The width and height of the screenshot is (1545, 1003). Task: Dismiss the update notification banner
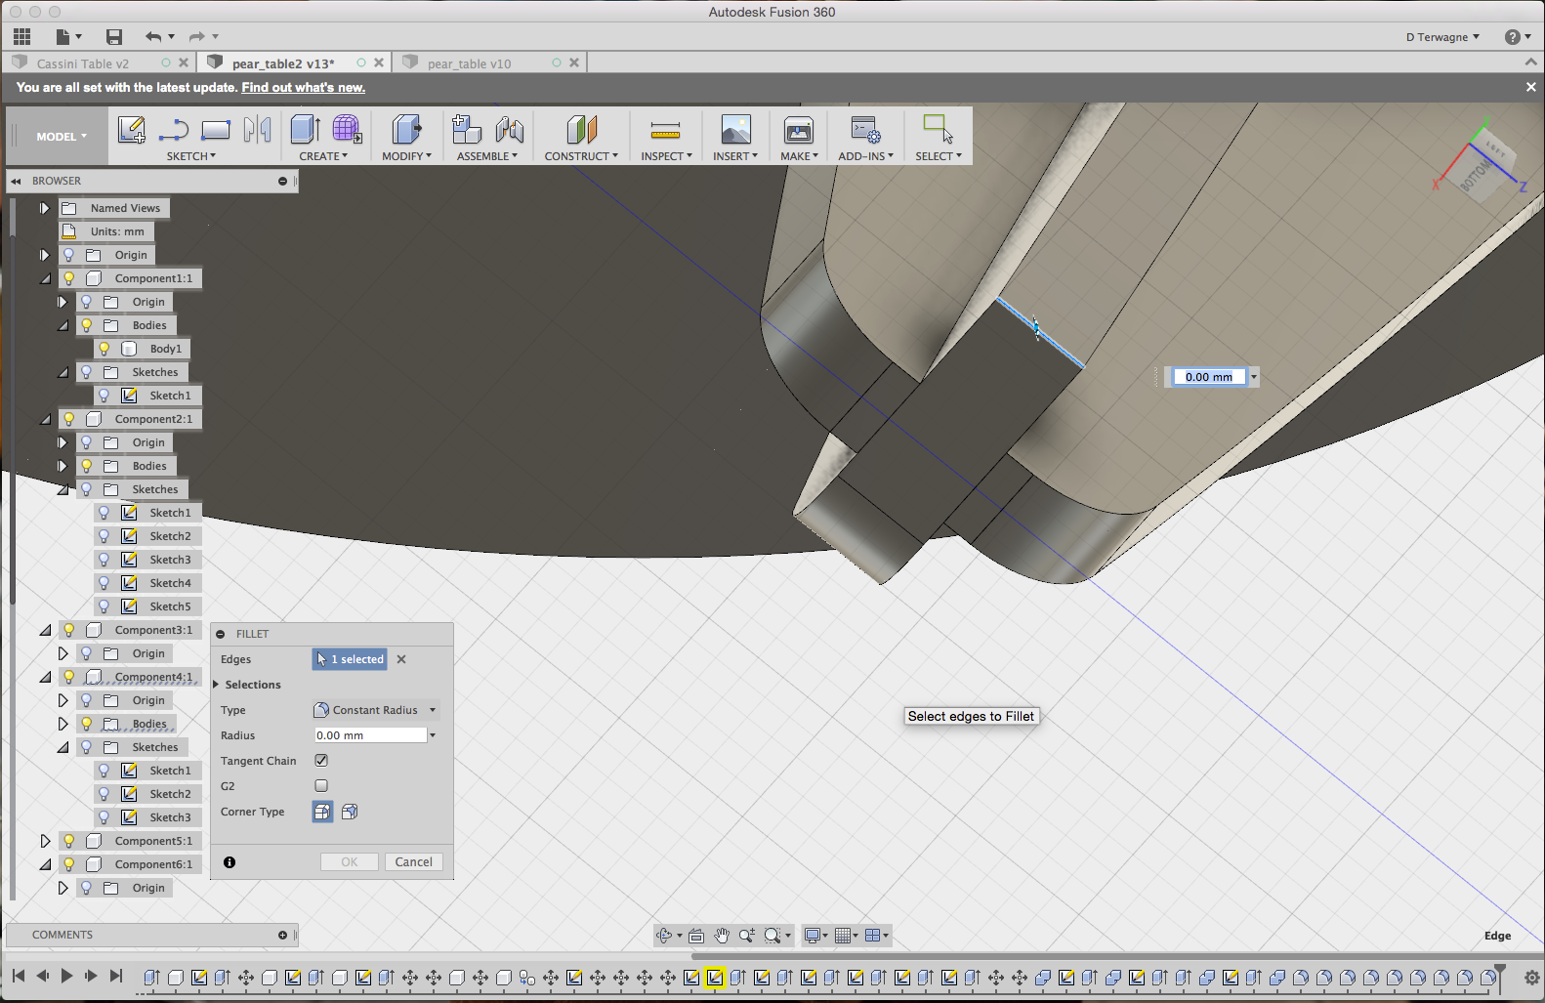click(x=1530, y=87)
